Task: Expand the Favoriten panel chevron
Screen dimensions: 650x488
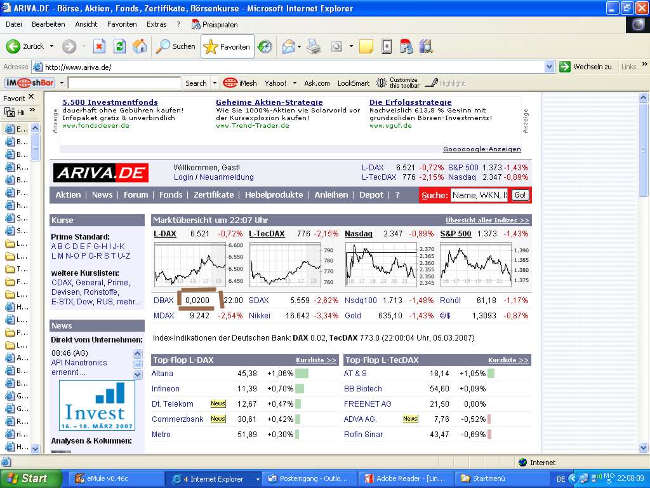Action: coord(32,111)
